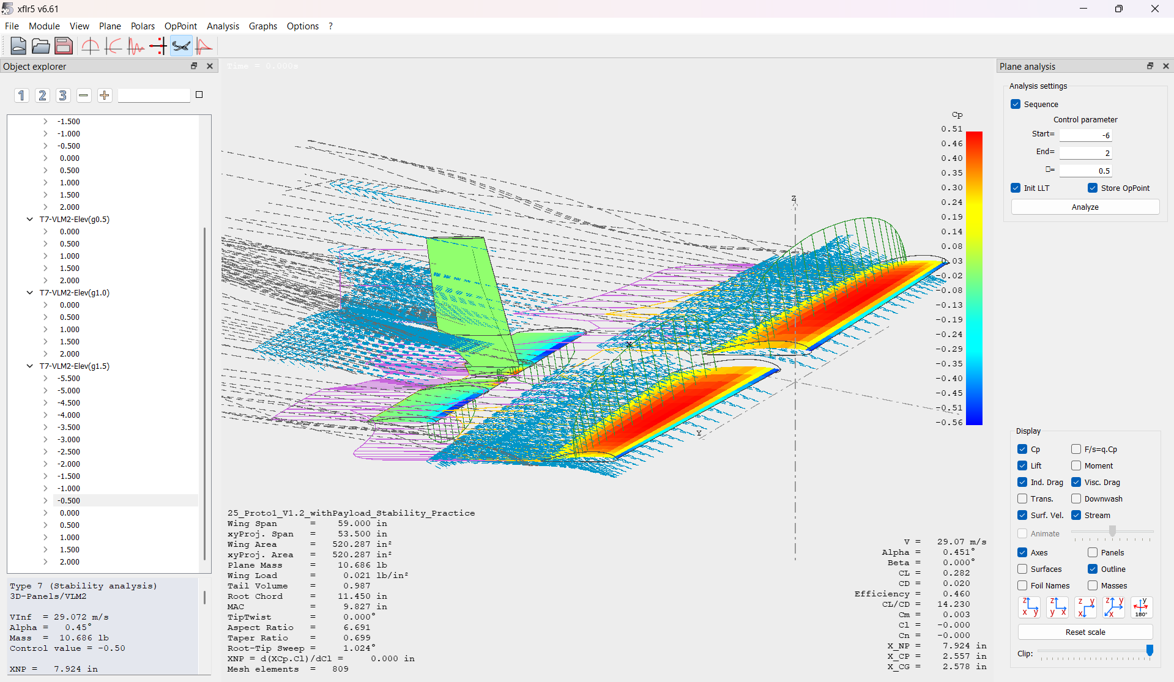Collapse the T7-VLM2-Elev(g0.5) polar node

pos(29,219)
